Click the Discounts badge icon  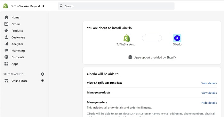[6, 57]
